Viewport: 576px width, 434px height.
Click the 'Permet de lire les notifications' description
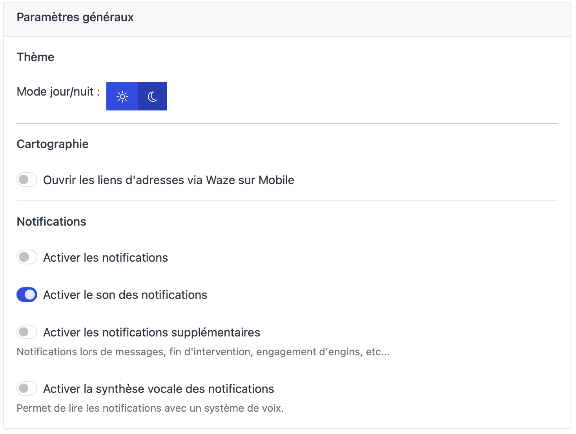tap(150, 408)
